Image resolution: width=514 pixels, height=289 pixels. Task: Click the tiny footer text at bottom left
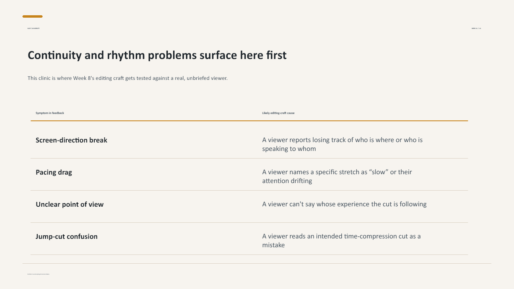[38, 274]
